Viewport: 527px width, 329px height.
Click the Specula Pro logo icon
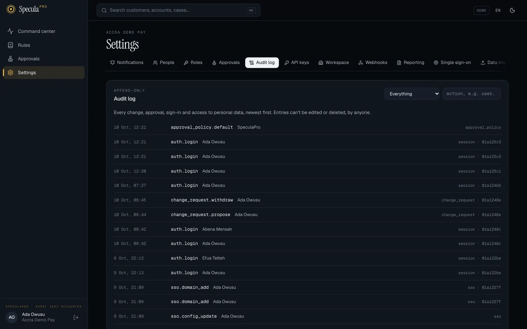pyautogui.click(x=11, y=9)
